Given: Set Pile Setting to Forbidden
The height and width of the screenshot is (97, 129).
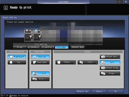Looking at the screenshot, I should tap(61, 47).
